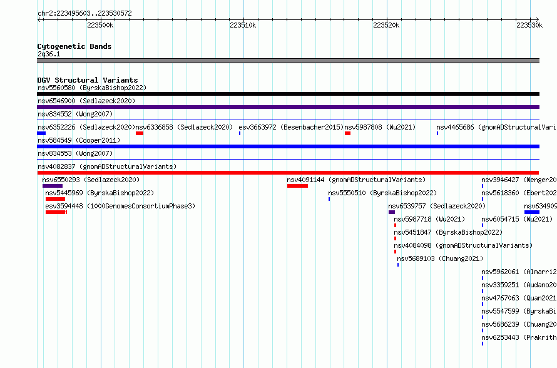Viewport: 557px width, 368px height.
Task: Select red block under nsv4091144
Action: (x=297, y=186)
